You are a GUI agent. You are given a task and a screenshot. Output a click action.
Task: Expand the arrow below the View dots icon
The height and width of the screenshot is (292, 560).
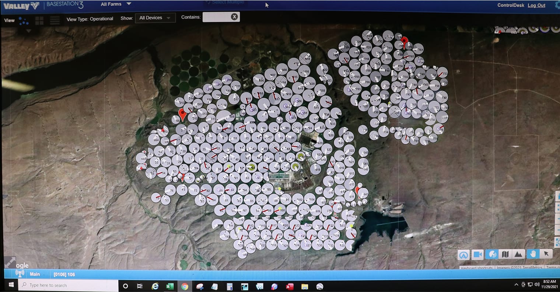tap(28, 31)
